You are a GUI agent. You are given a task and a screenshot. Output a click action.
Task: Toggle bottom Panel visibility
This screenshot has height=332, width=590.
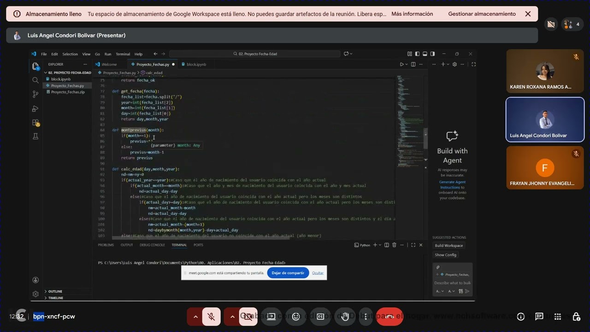tap(425, 54)
